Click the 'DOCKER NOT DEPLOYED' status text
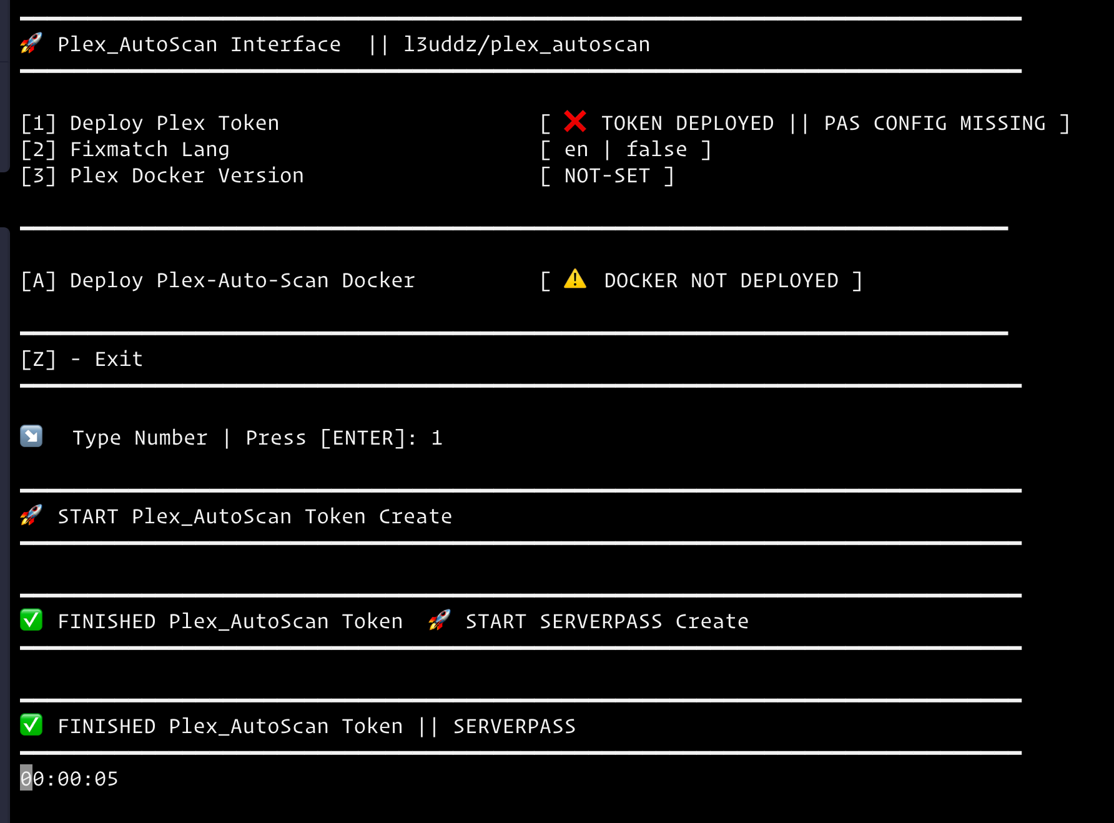Screen dimensions: 1114x823 click(721, 280)
